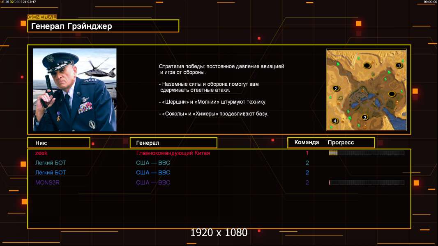Click the 'Прогресс' column header
Image resolution: width=438 pixels, height=246 pixels.
click(x=341, y=142)
